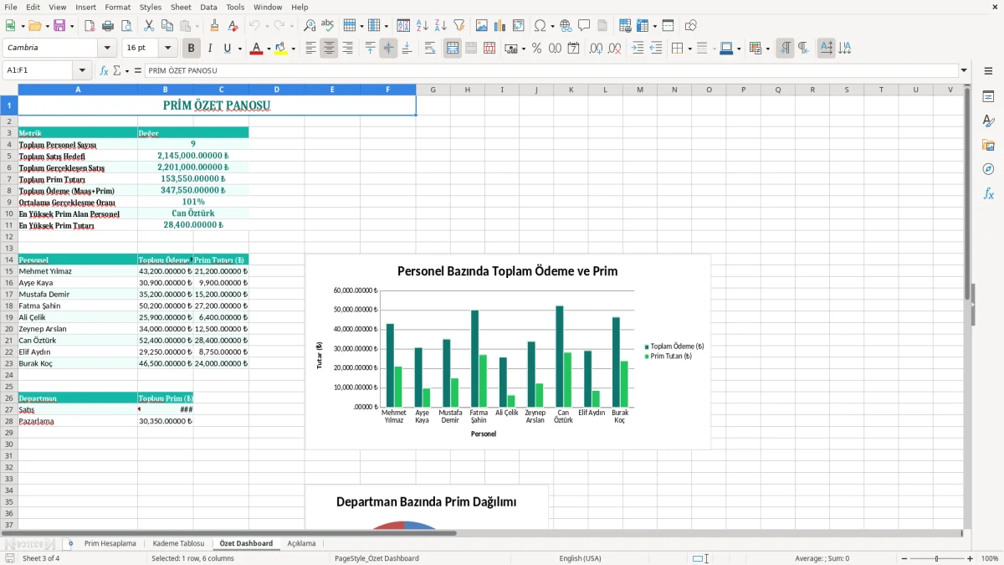Viewport: 1004px width, 565px height.
Task: Open the Data menu
Action: [208, 7]
